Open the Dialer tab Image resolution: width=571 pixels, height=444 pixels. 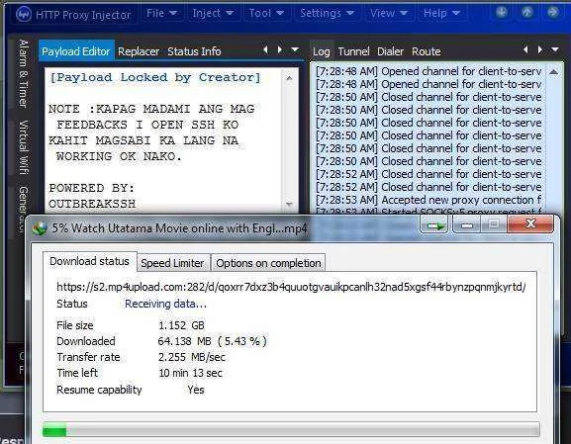tap(390, 51)
